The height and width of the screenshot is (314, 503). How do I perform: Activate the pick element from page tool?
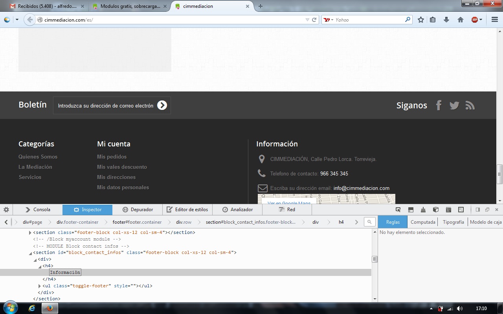pos(398,210)
